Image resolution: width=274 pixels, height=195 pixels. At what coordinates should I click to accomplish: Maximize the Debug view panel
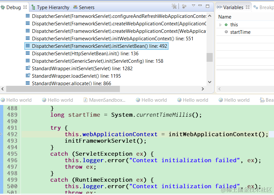pyautogui.click(x=208, y=6)
